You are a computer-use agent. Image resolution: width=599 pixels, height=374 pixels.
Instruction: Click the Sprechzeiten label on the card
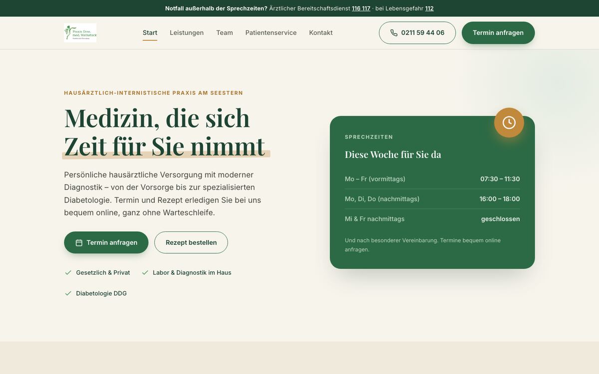click(x=369, y=137)
